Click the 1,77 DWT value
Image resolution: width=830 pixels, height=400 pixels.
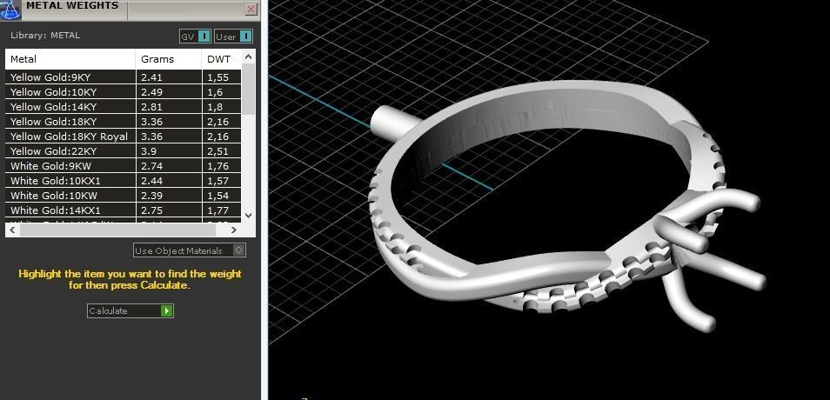pos(218,210)
